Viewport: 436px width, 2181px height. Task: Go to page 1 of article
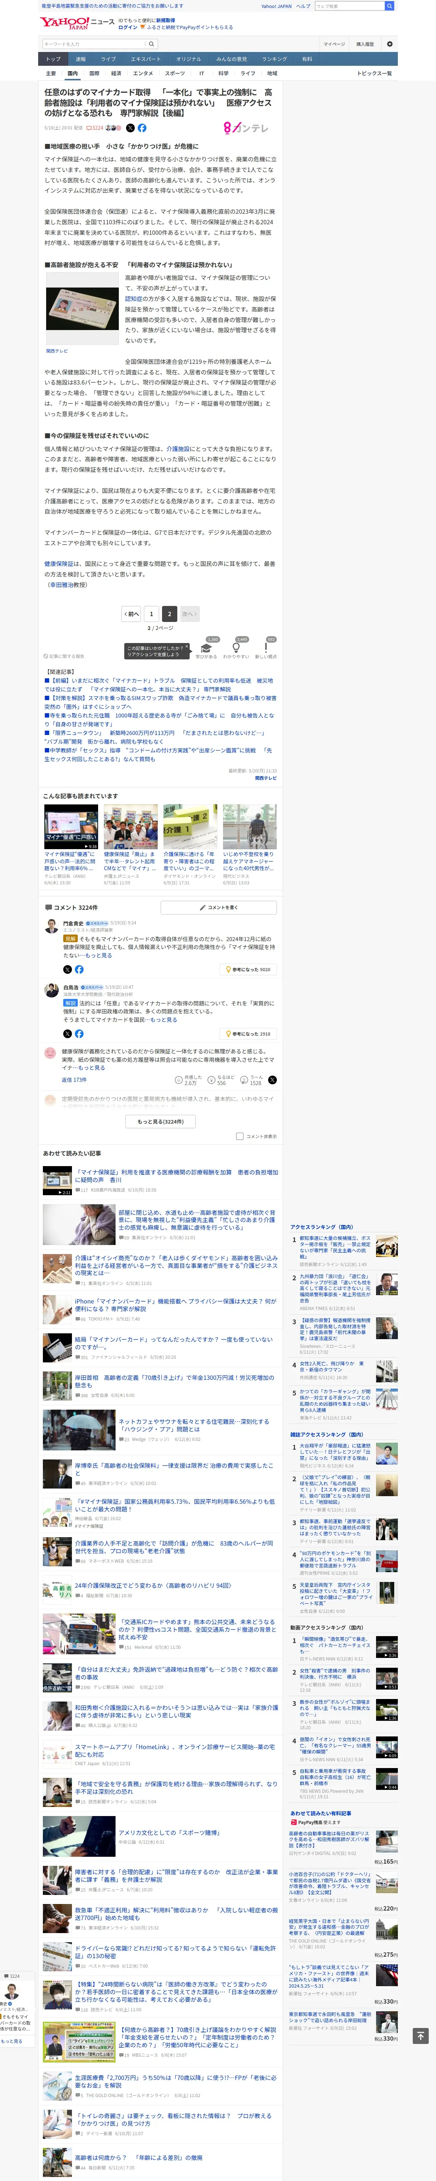[152, 614]
